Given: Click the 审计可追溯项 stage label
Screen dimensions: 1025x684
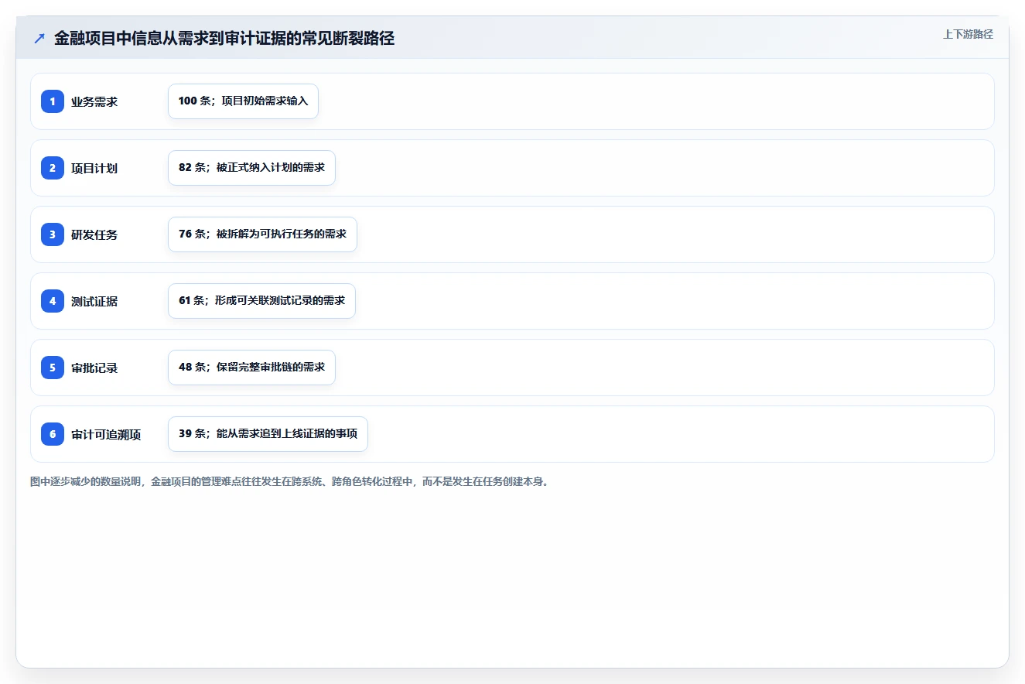Looking at the screenshot, I should [x=106, y=434].
